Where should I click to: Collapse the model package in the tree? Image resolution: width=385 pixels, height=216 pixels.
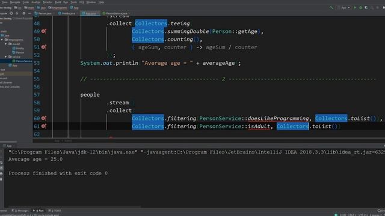6,44
